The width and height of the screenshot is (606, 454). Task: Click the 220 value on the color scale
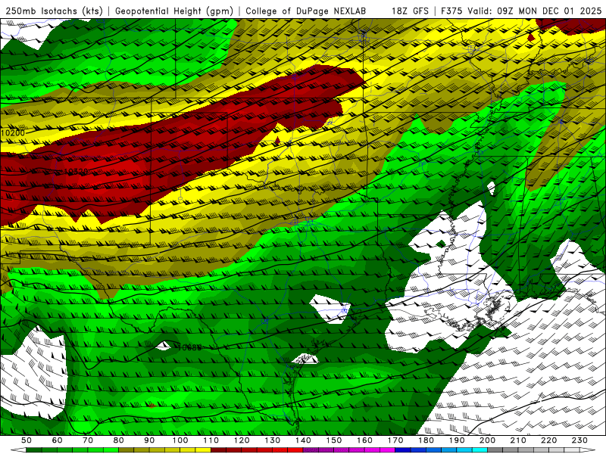548,440
